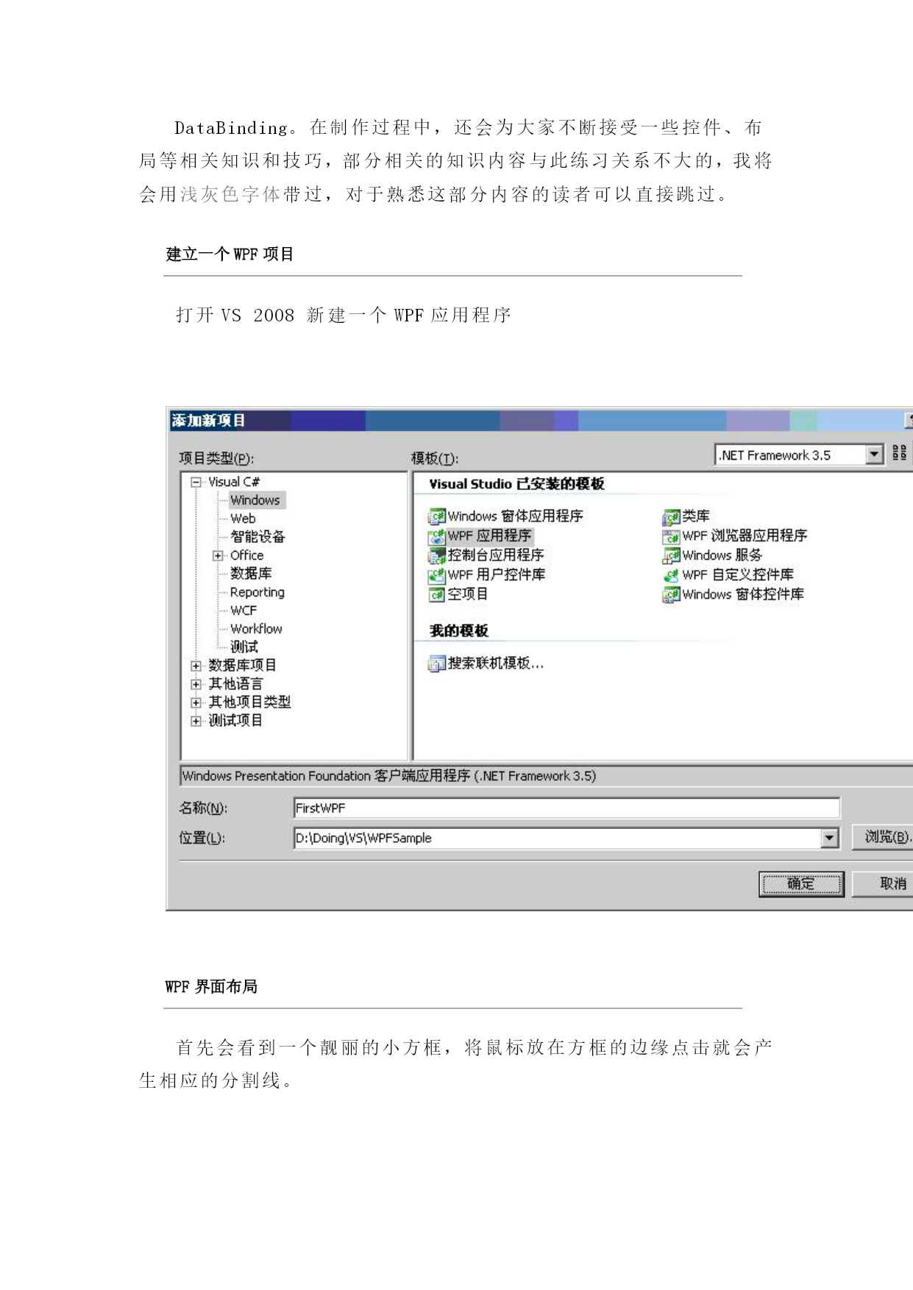Collapse the Visual C# tree node

tap(196, 482)
